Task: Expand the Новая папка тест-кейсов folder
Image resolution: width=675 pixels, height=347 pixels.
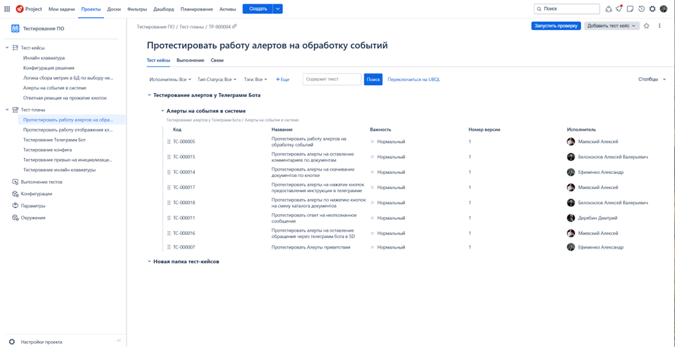Action: tap(149, 261)
